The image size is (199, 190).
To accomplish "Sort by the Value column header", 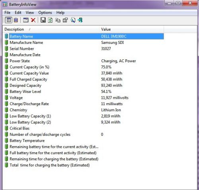I will 132,29.
